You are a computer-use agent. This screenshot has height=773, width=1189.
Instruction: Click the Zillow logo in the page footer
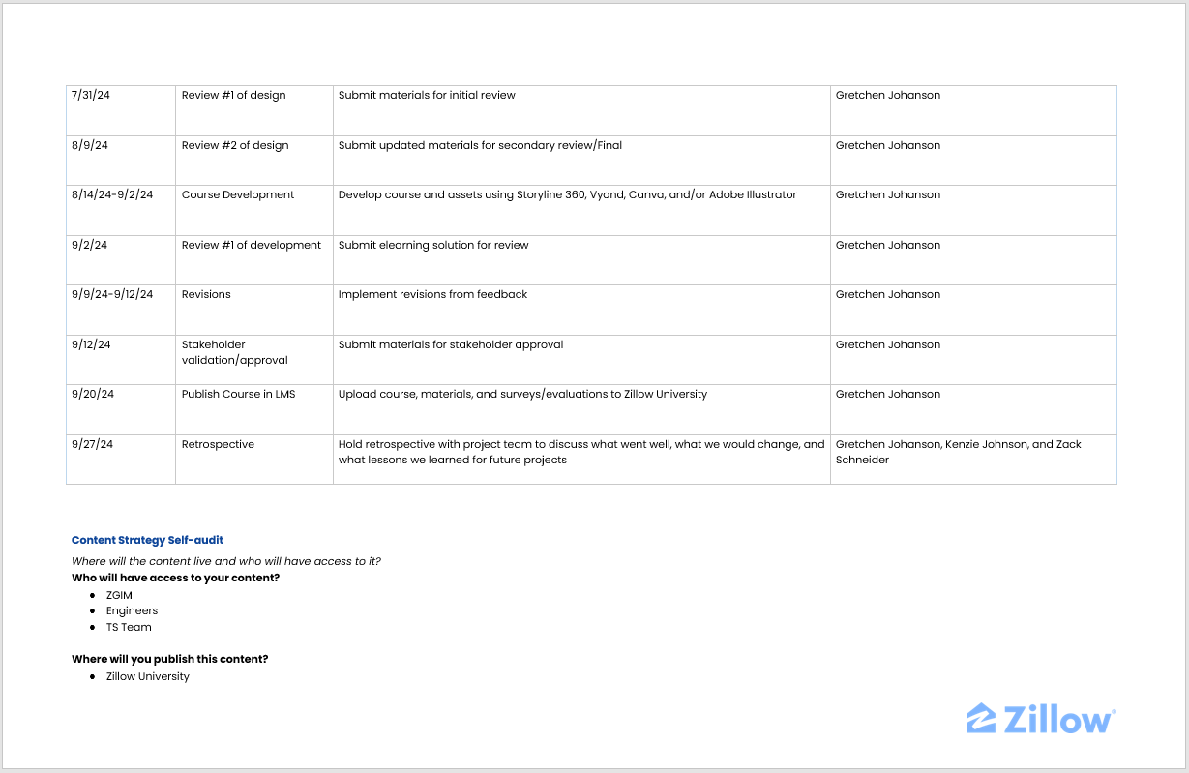click(x=1041, y=719)
